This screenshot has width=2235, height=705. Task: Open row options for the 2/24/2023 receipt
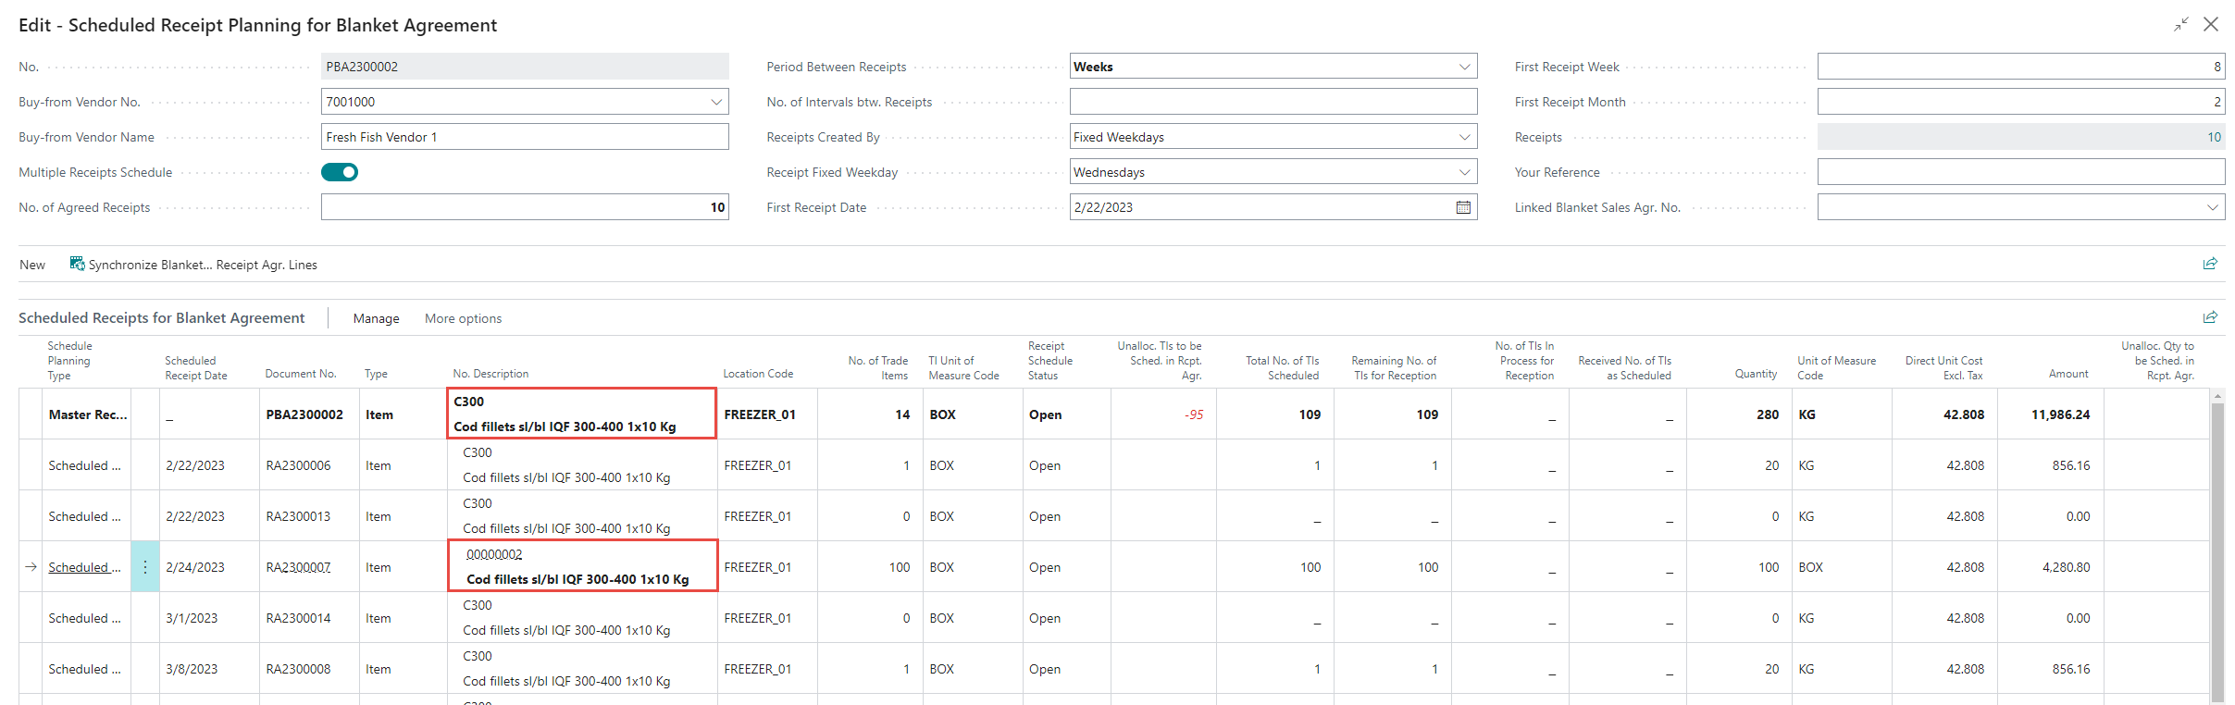point(145,567)
